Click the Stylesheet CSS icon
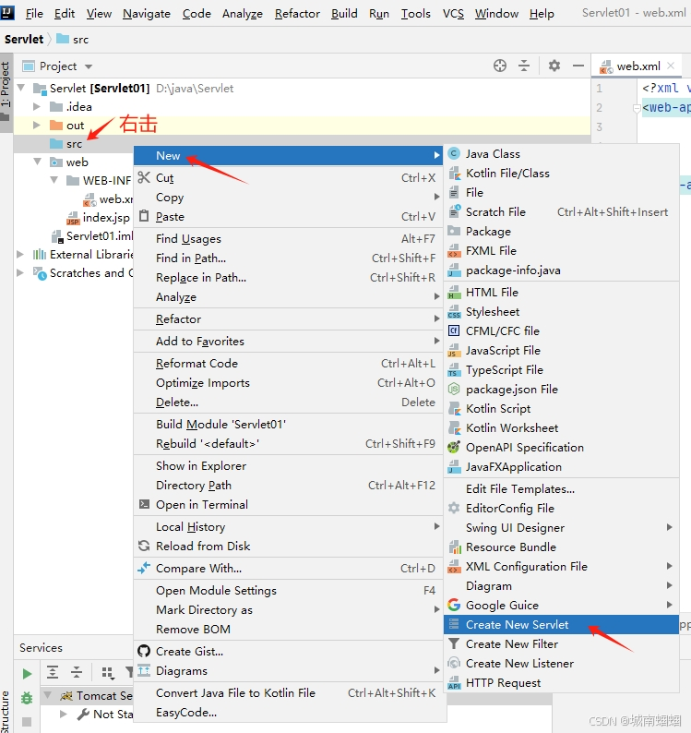Image resolution: width=691 pixels, height=733 pixels. pyautogui.click(x=454, y=312)
